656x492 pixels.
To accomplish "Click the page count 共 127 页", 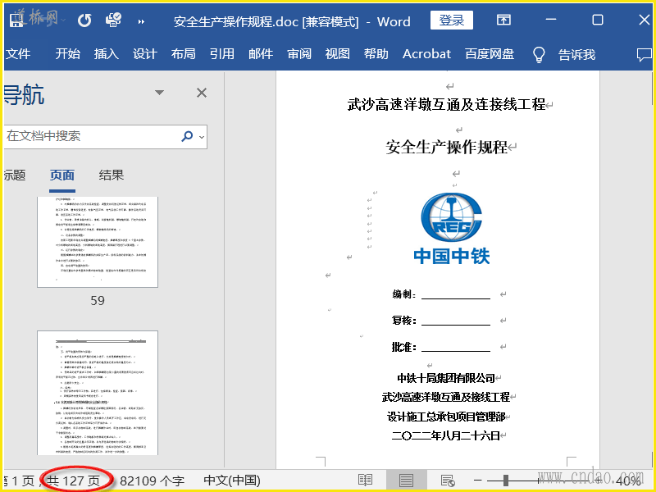I will click(x=74, y=481).
